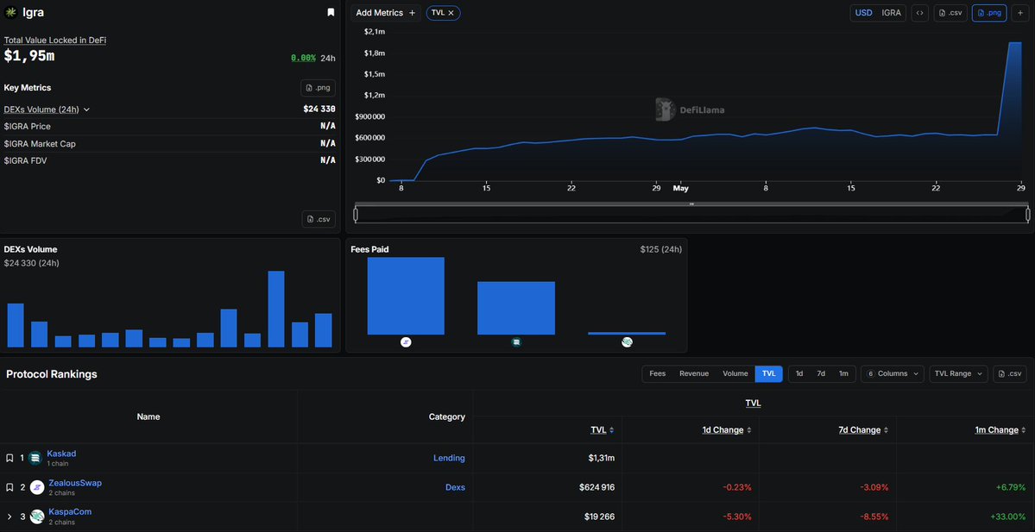1035x532 pixels.
Task: Open the Columns dropdown
Action: [893, 374]
